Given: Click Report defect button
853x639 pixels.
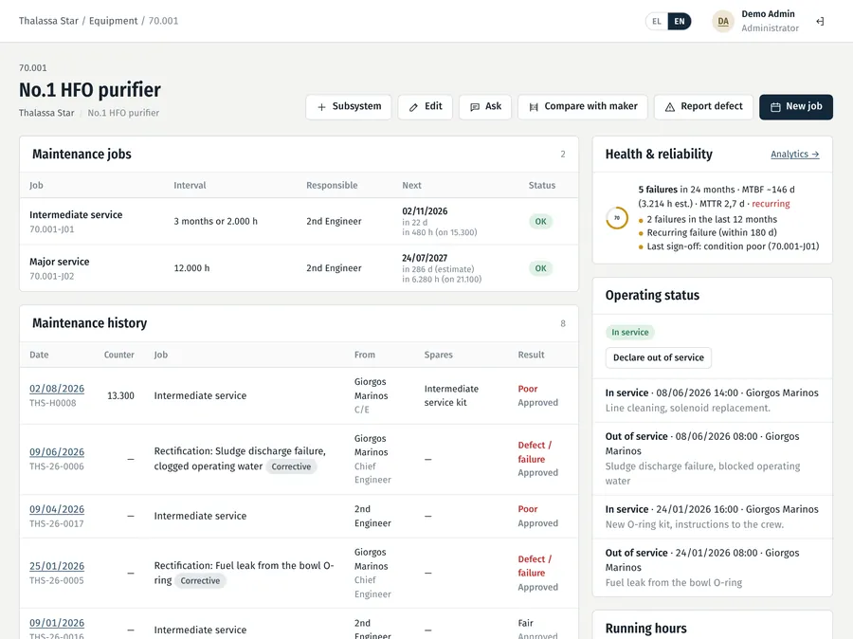Looking at the screenshot, I should coord(703,107).
